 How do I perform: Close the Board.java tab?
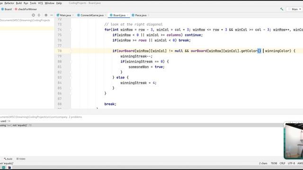(127, 15)
